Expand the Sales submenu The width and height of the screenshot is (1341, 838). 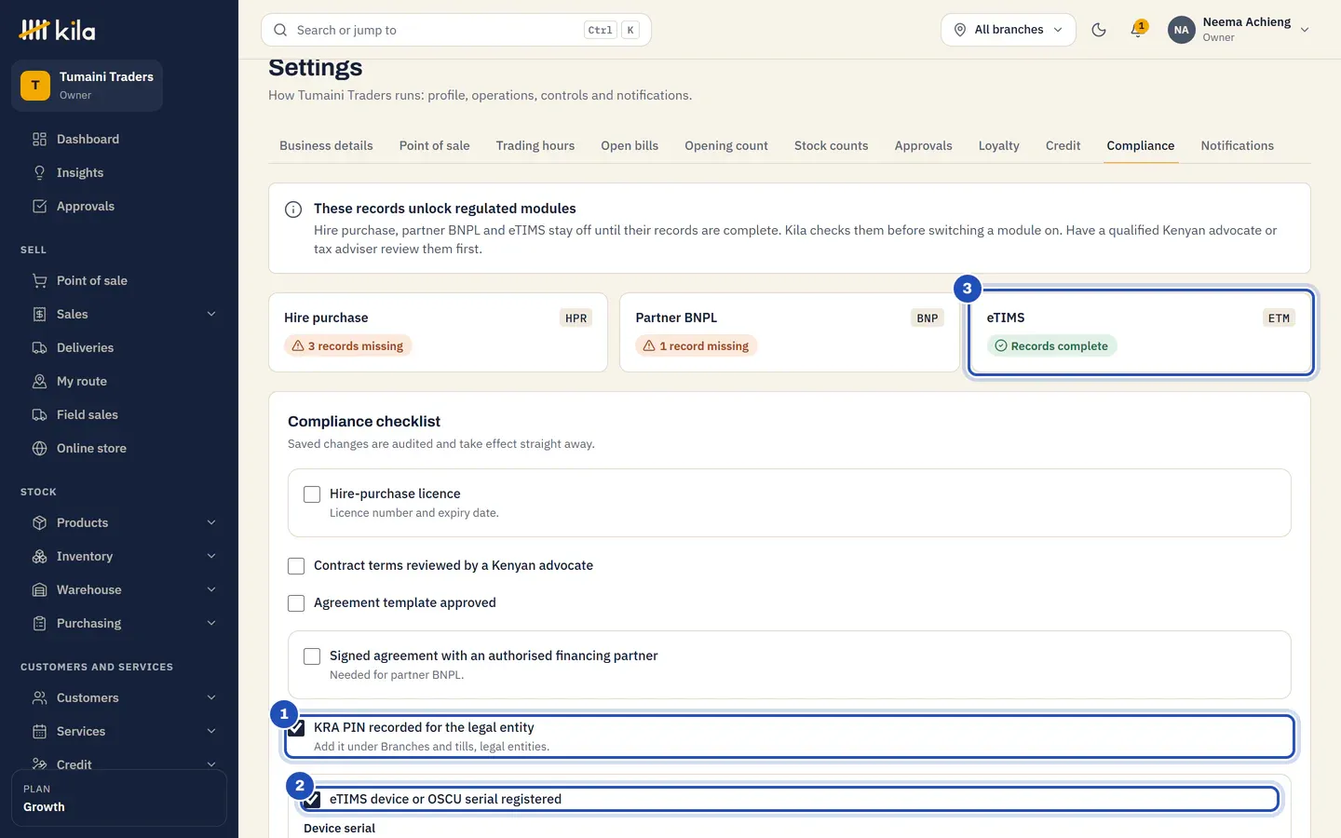[x=211, y=315]
